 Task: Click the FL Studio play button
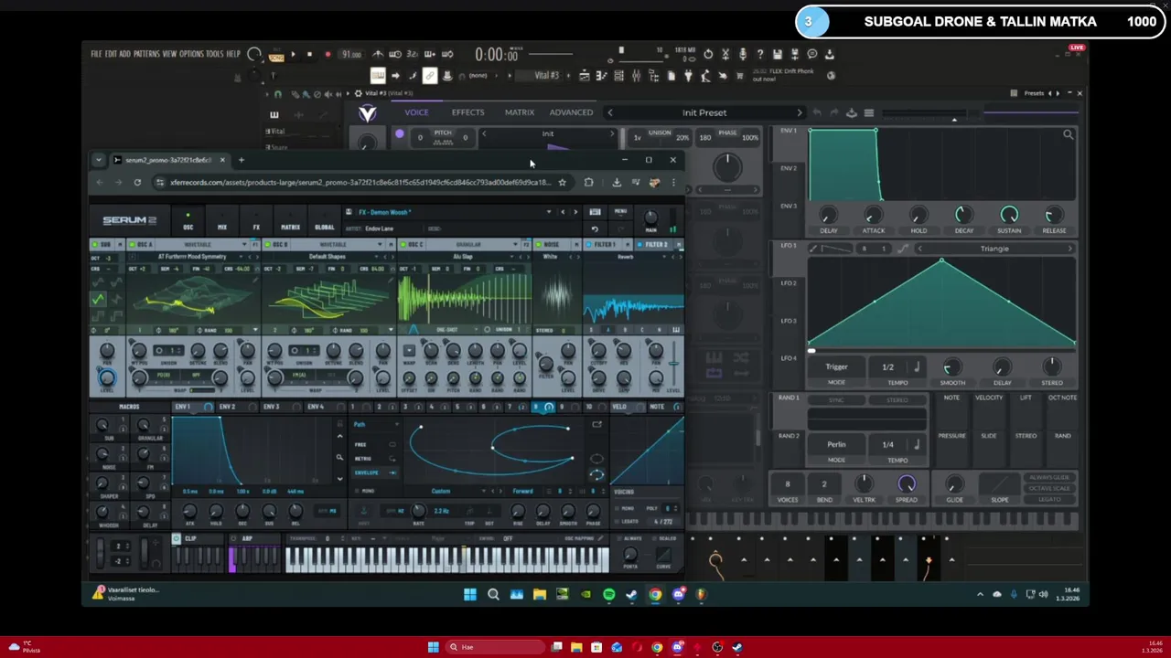[x=293, y=55]
